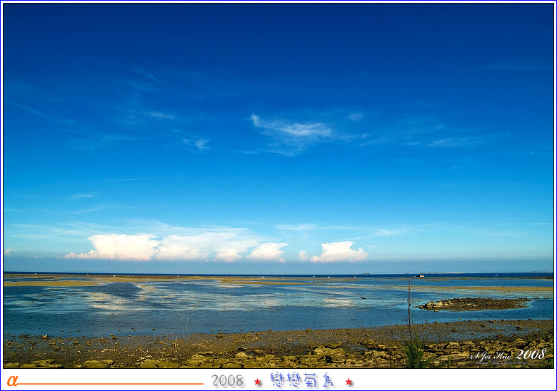Click the gray '2008' text in footer

227,381
